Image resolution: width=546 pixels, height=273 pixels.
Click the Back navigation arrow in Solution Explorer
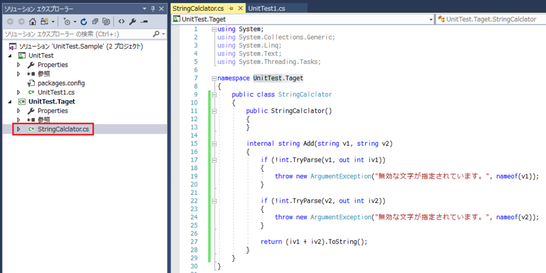pos(10,21)
